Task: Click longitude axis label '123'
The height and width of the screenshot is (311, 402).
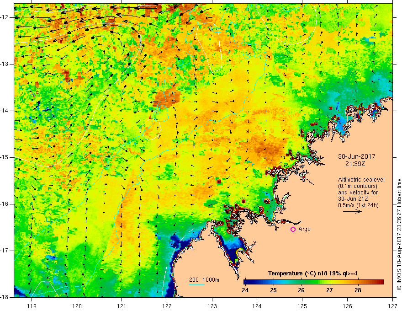Action: pyautogui.click(x=212, y=306)
